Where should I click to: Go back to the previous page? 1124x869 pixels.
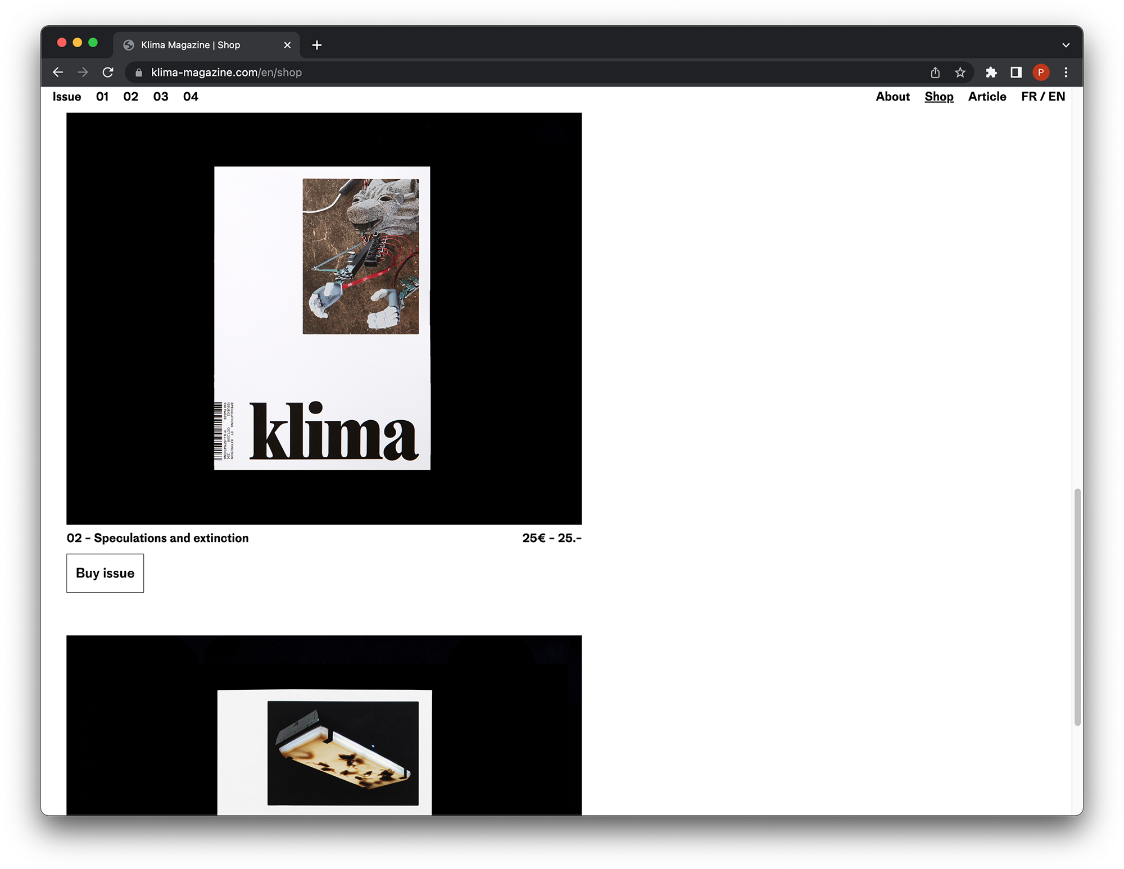pos(57,72)
